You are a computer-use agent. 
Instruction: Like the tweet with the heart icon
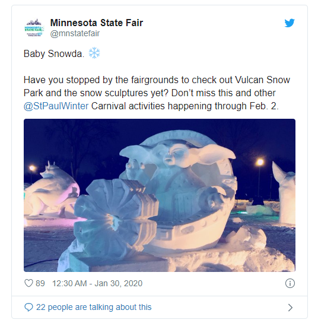[x=28, y=283]
